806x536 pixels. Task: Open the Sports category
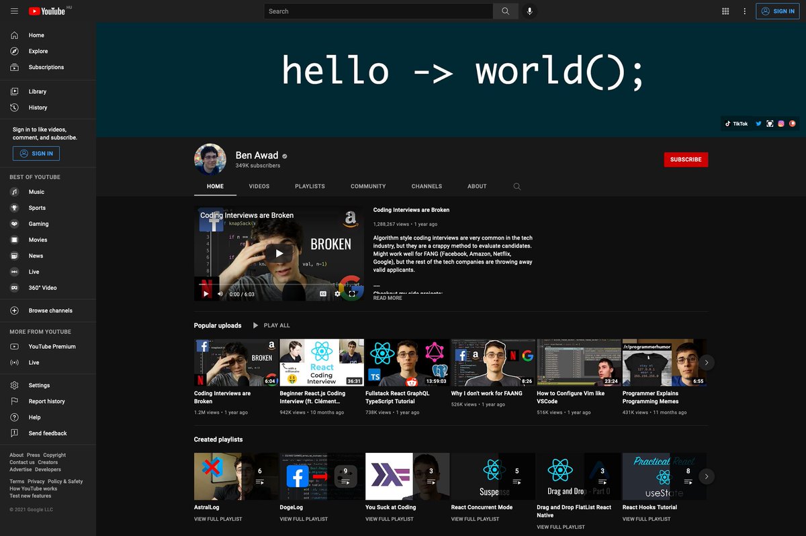[x=48, y=208]
